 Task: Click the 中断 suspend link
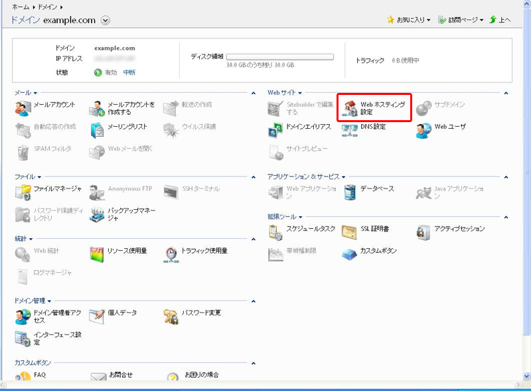pos(129,72)
